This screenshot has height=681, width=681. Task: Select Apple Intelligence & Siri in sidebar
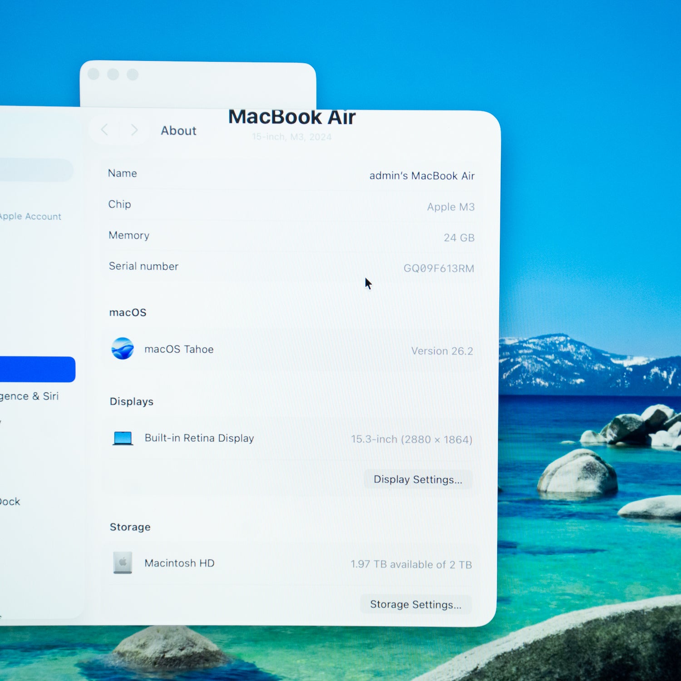click(29, 395)
